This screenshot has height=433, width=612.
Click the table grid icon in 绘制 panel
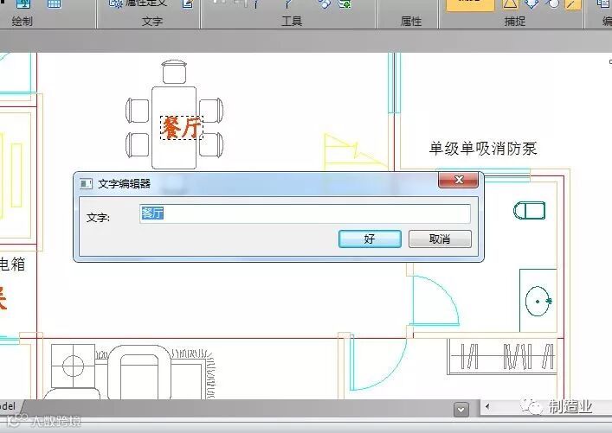click(x=54, y=4)
